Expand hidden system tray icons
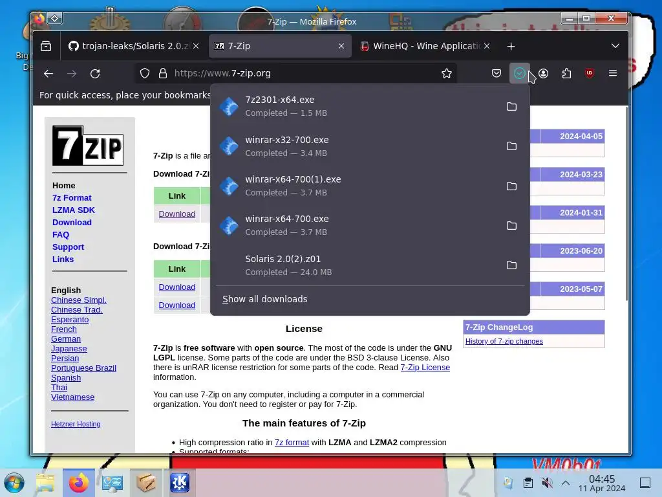 [x=566, y=483]
